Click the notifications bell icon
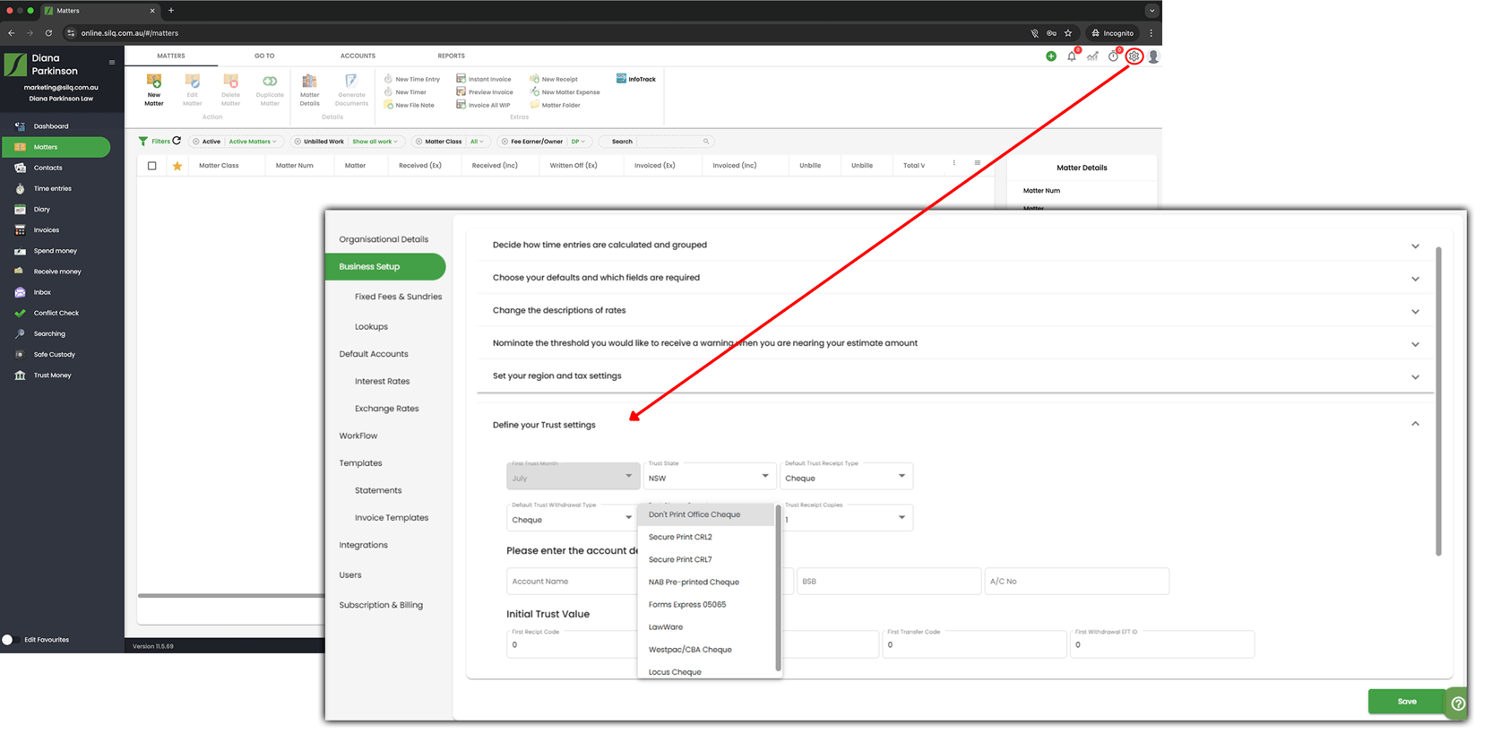The image size is (1501, 751). click(x=1072, y=56)
